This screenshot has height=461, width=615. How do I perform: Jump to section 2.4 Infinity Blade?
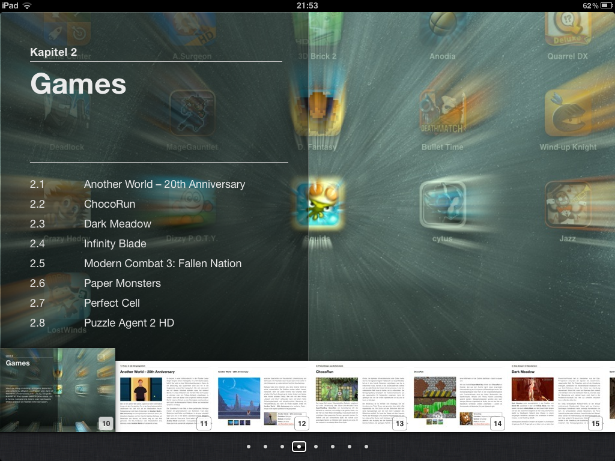115,244
